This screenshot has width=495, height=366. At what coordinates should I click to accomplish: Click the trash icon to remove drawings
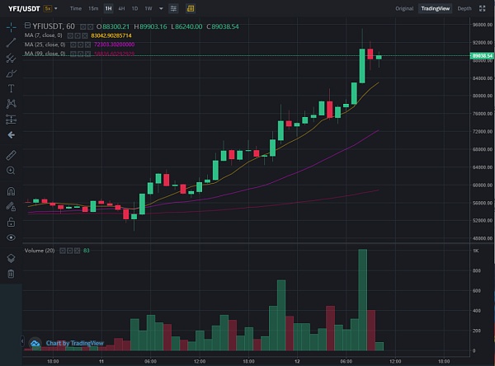point(11,273)
